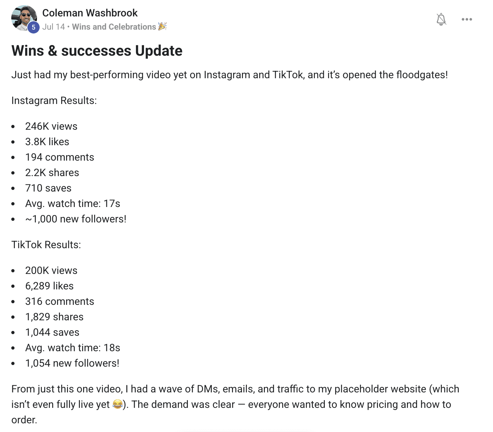Click the ~1,000 new followers line
Viewport: 493px width, 432px height.
click(x=76, y=219)
